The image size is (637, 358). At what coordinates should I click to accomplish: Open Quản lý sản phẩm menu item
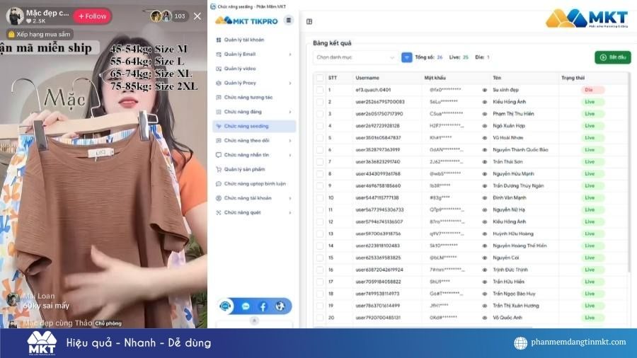click(254, 169)
